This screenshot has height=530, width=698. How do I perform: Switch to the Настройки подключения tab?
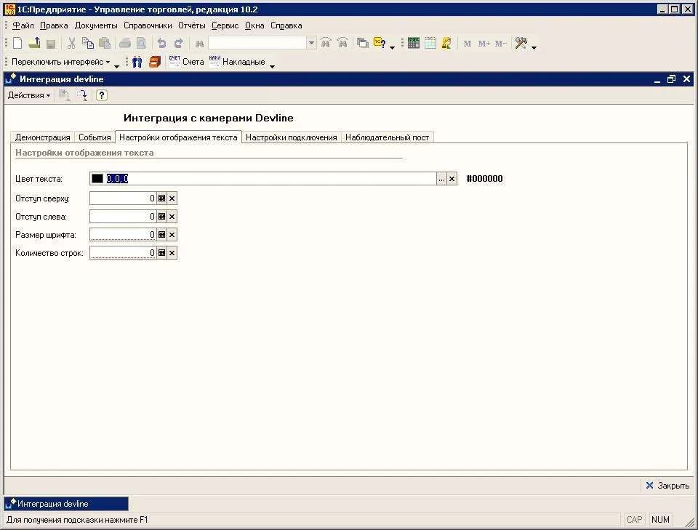pyautogui.click(x=291, y=137)
